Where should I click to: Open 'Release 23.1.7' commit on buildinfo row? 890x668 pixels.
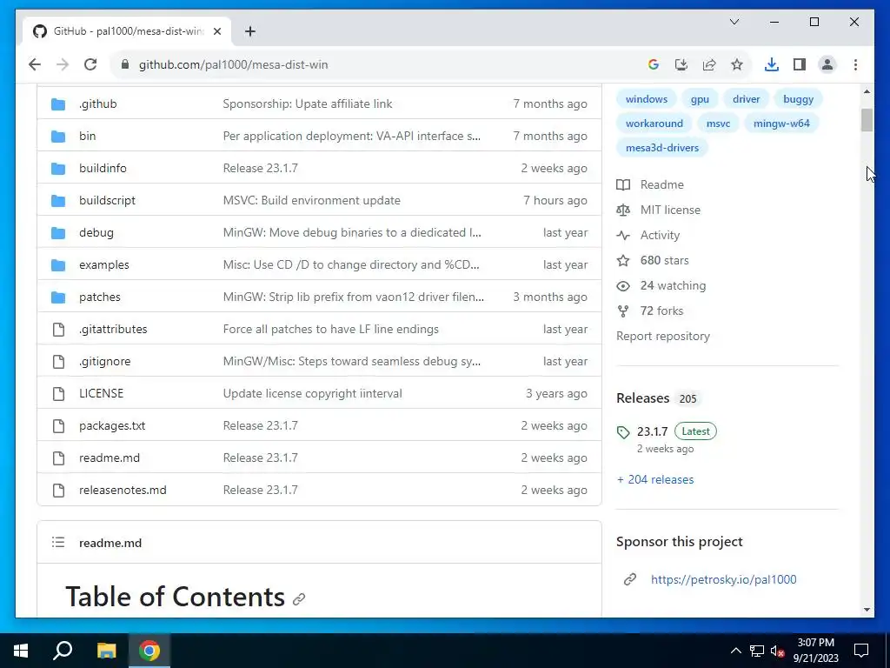[261, 168]
